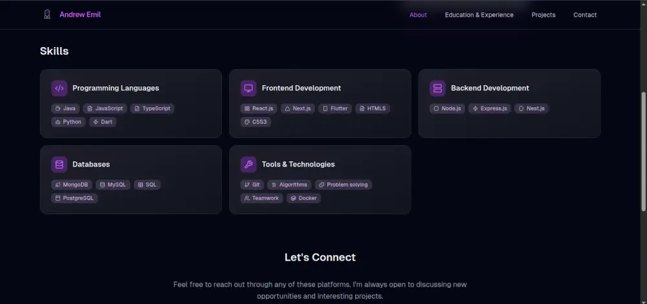Open the Projects navigation link
This screenshot has height=304, width=647.
point(543,15)
